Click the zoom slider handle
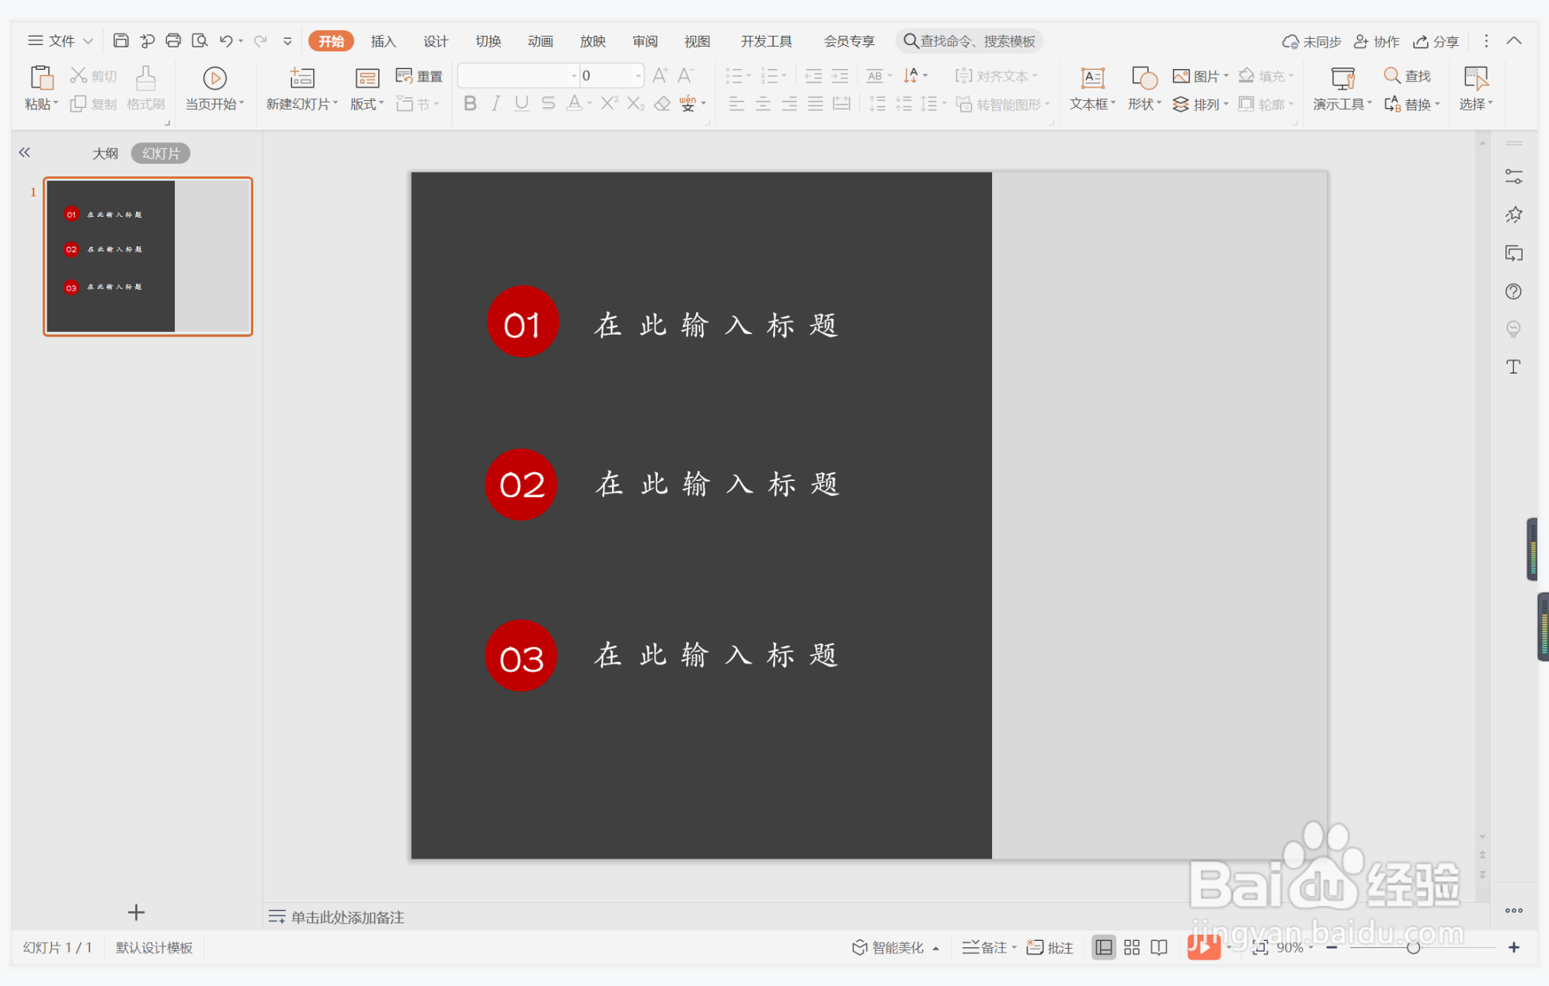1549x986 pixels. point(1413,947)
